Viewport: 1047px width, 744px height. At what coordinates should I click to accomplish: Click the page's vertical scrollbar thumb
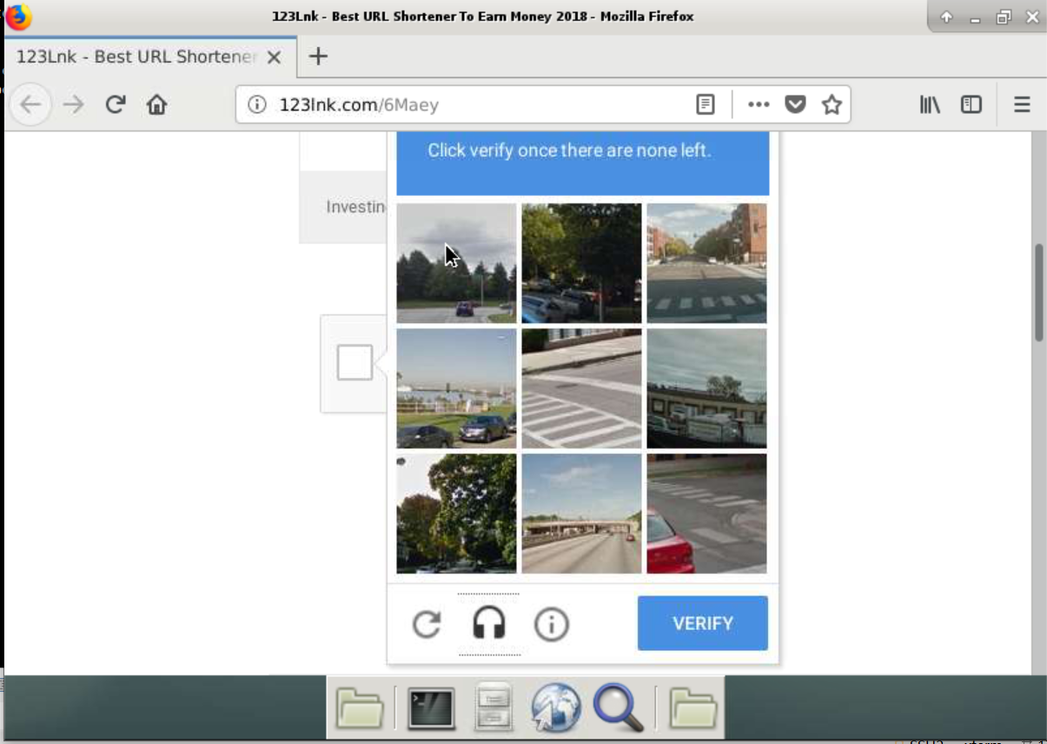(x=1038, y=293)
